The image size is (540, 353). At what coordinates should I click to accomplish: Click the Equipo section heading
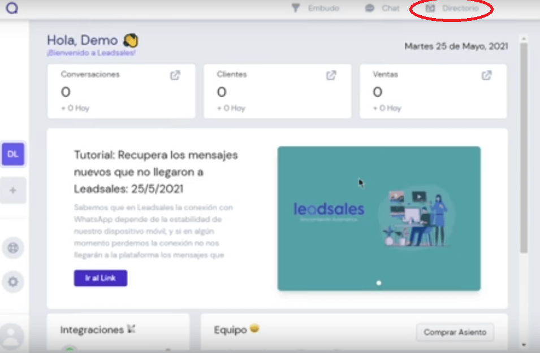(230, 330)
